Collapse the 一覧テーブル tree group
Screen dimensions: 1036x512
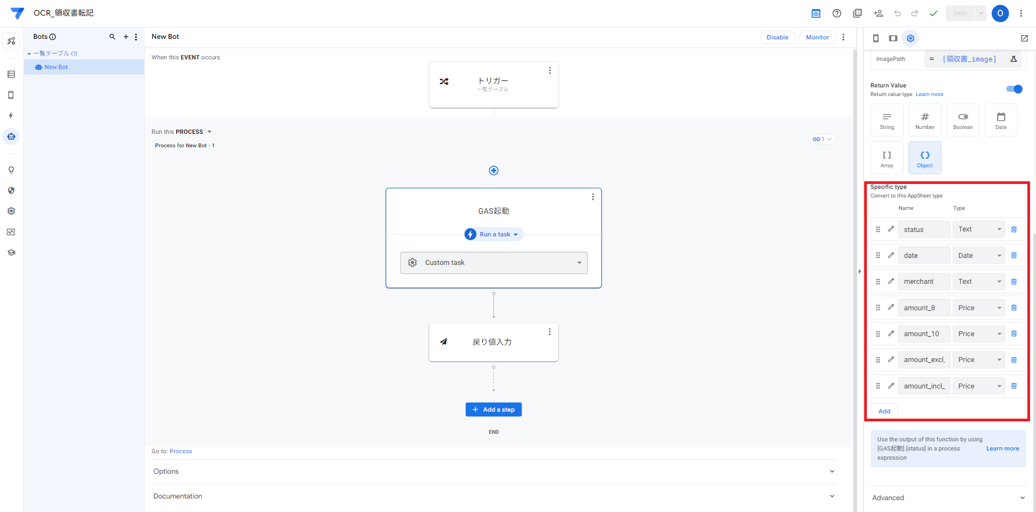(x=29, y=53)
